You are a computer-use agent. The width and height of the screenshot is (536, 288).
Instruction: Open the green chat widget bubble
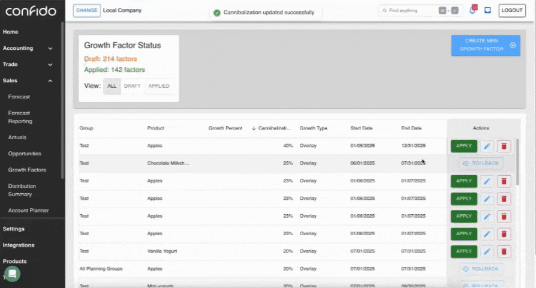click(x=12, y=274)
